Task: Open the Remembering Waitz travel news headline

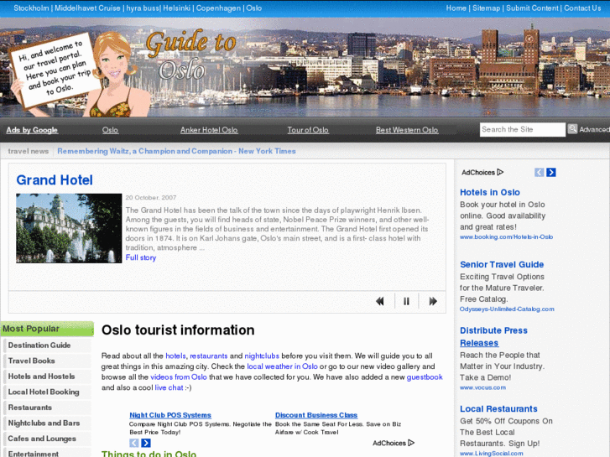Action: (x=176, y=151)
